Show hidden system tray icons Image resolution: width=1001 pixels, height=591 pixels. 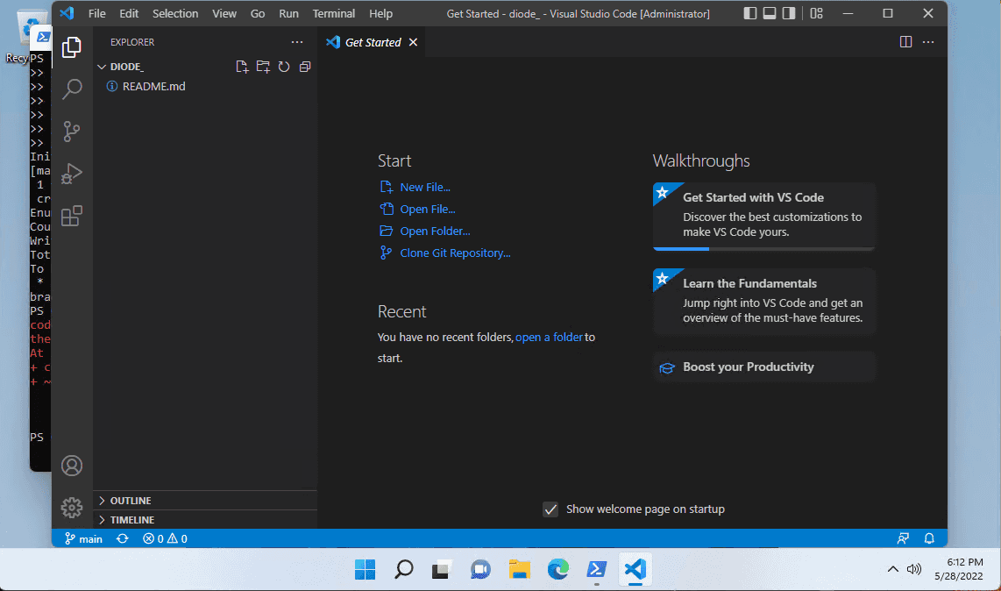(892, 569)
